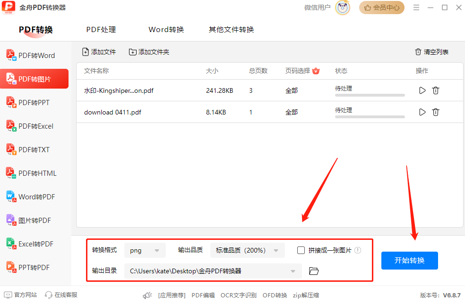Select PDF转Word in the sidebar

click(31, 55)
